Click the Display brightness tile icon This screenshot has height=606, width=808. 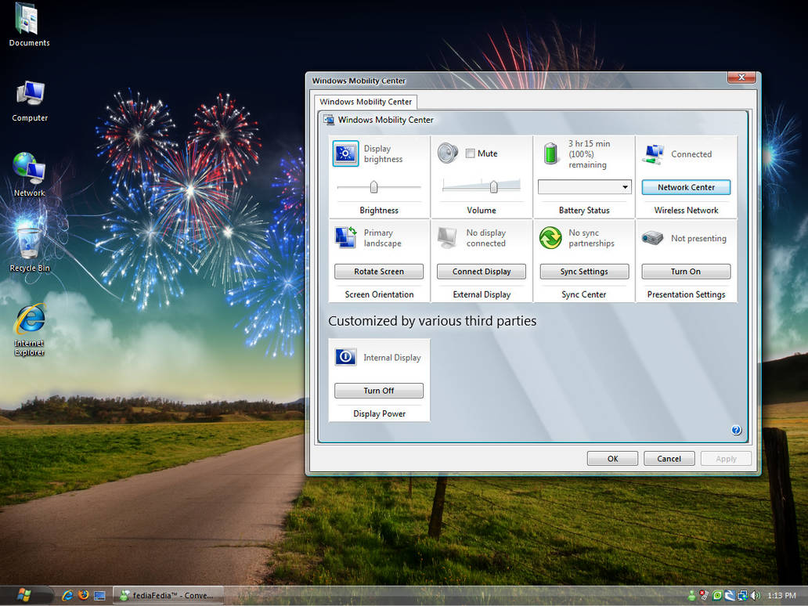coord(345,153)
